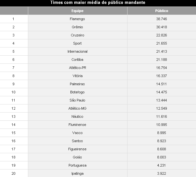
Task: Click the Equipe column header
Action: 77,11
